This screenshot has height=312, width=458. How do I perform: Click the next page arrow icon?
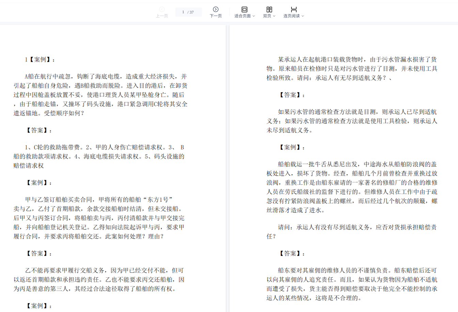click(216, 9)
